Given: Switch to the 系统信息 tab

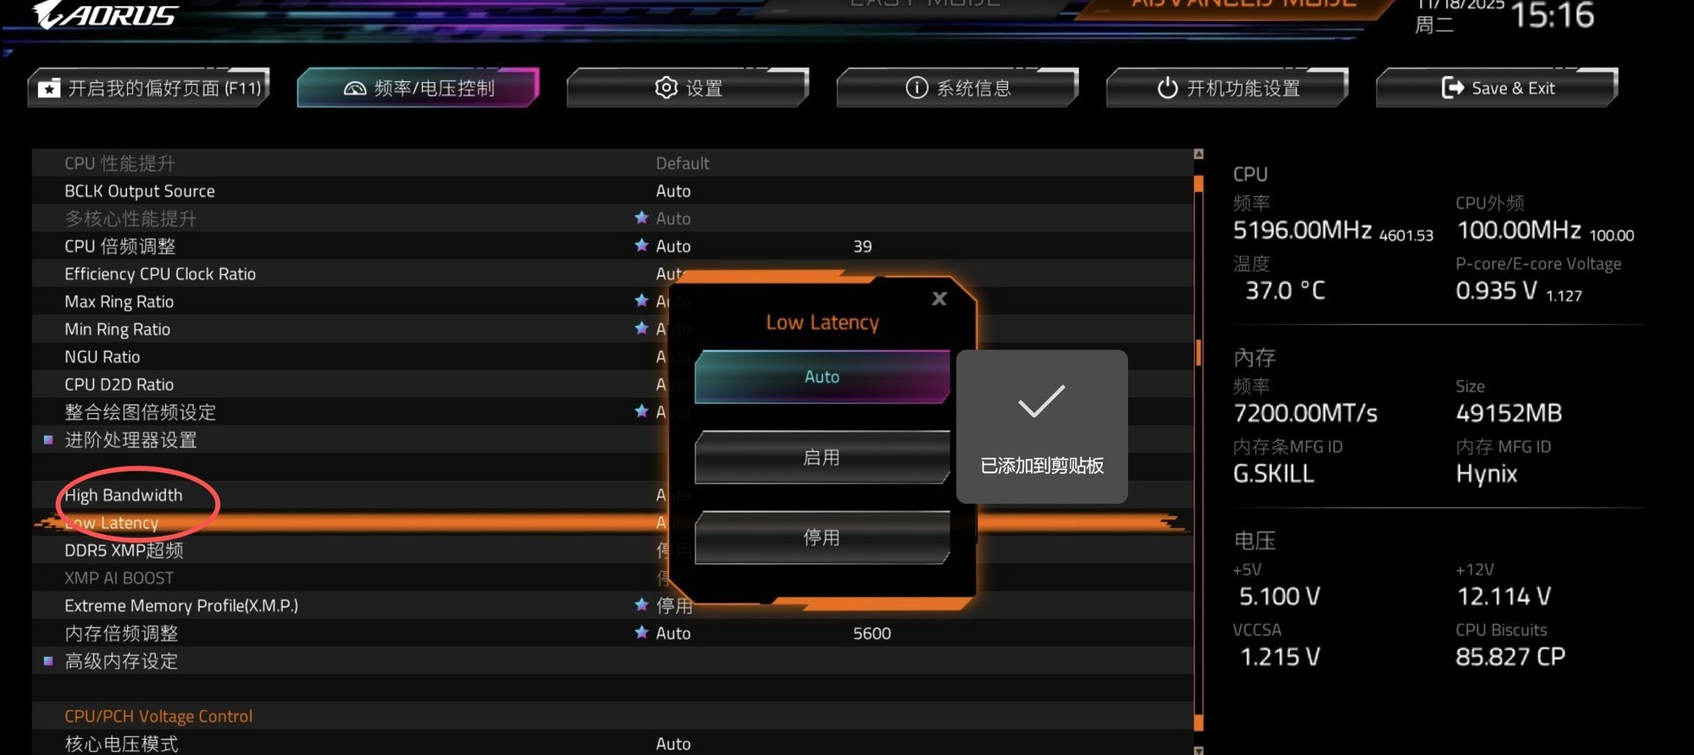Looking at the screenshot, I should 957,88.
